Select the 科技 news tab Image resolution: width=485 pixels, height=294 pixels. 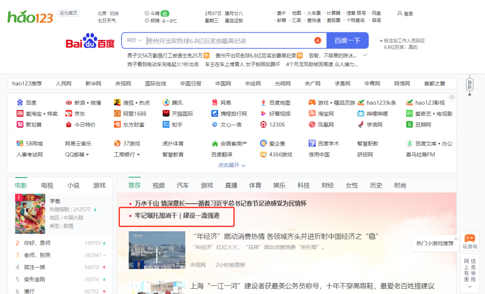(x=304, y=185)
